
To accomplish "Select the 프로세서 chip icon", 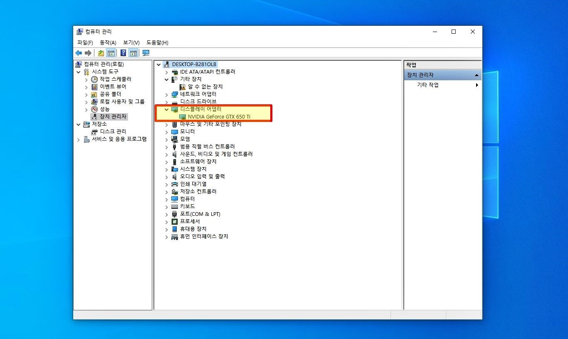I will tap(175, 221).
